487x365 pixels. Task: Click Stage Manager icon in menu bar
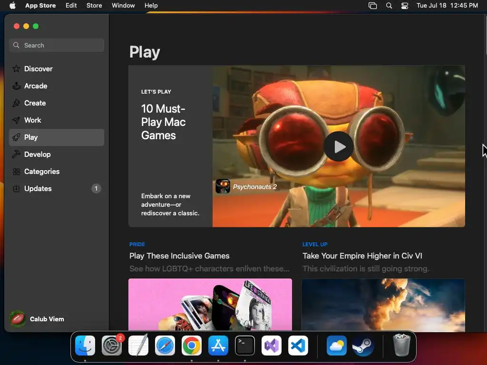point(373,6)
